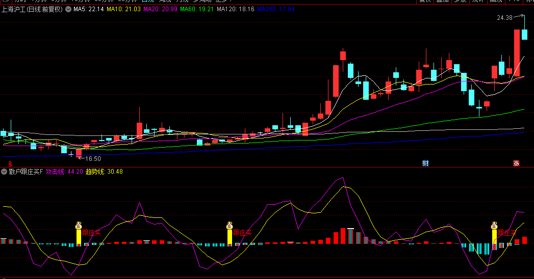Select the 攻击线: 44.20 value
This screenshot has width=534, height=279.
(64, 172)
